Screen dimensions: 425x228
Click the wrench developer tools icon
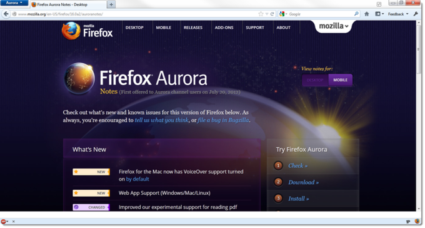click(x=416, y=14)
